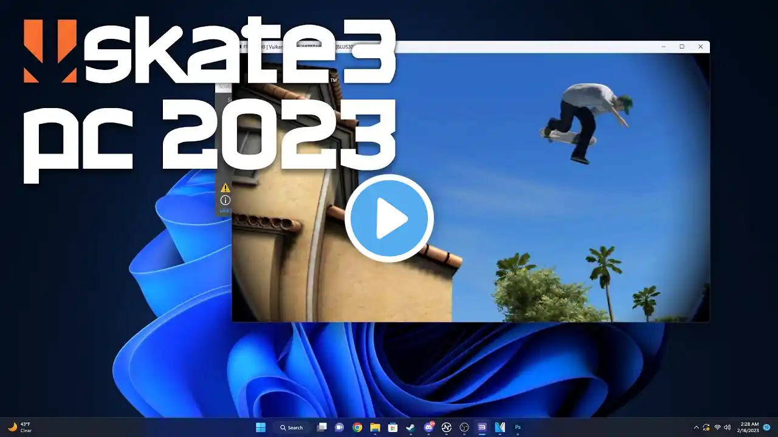Switch to OBS Studio on the taskbar
The width and height of the screenshot is (778, 437).
tap(464, 427)
